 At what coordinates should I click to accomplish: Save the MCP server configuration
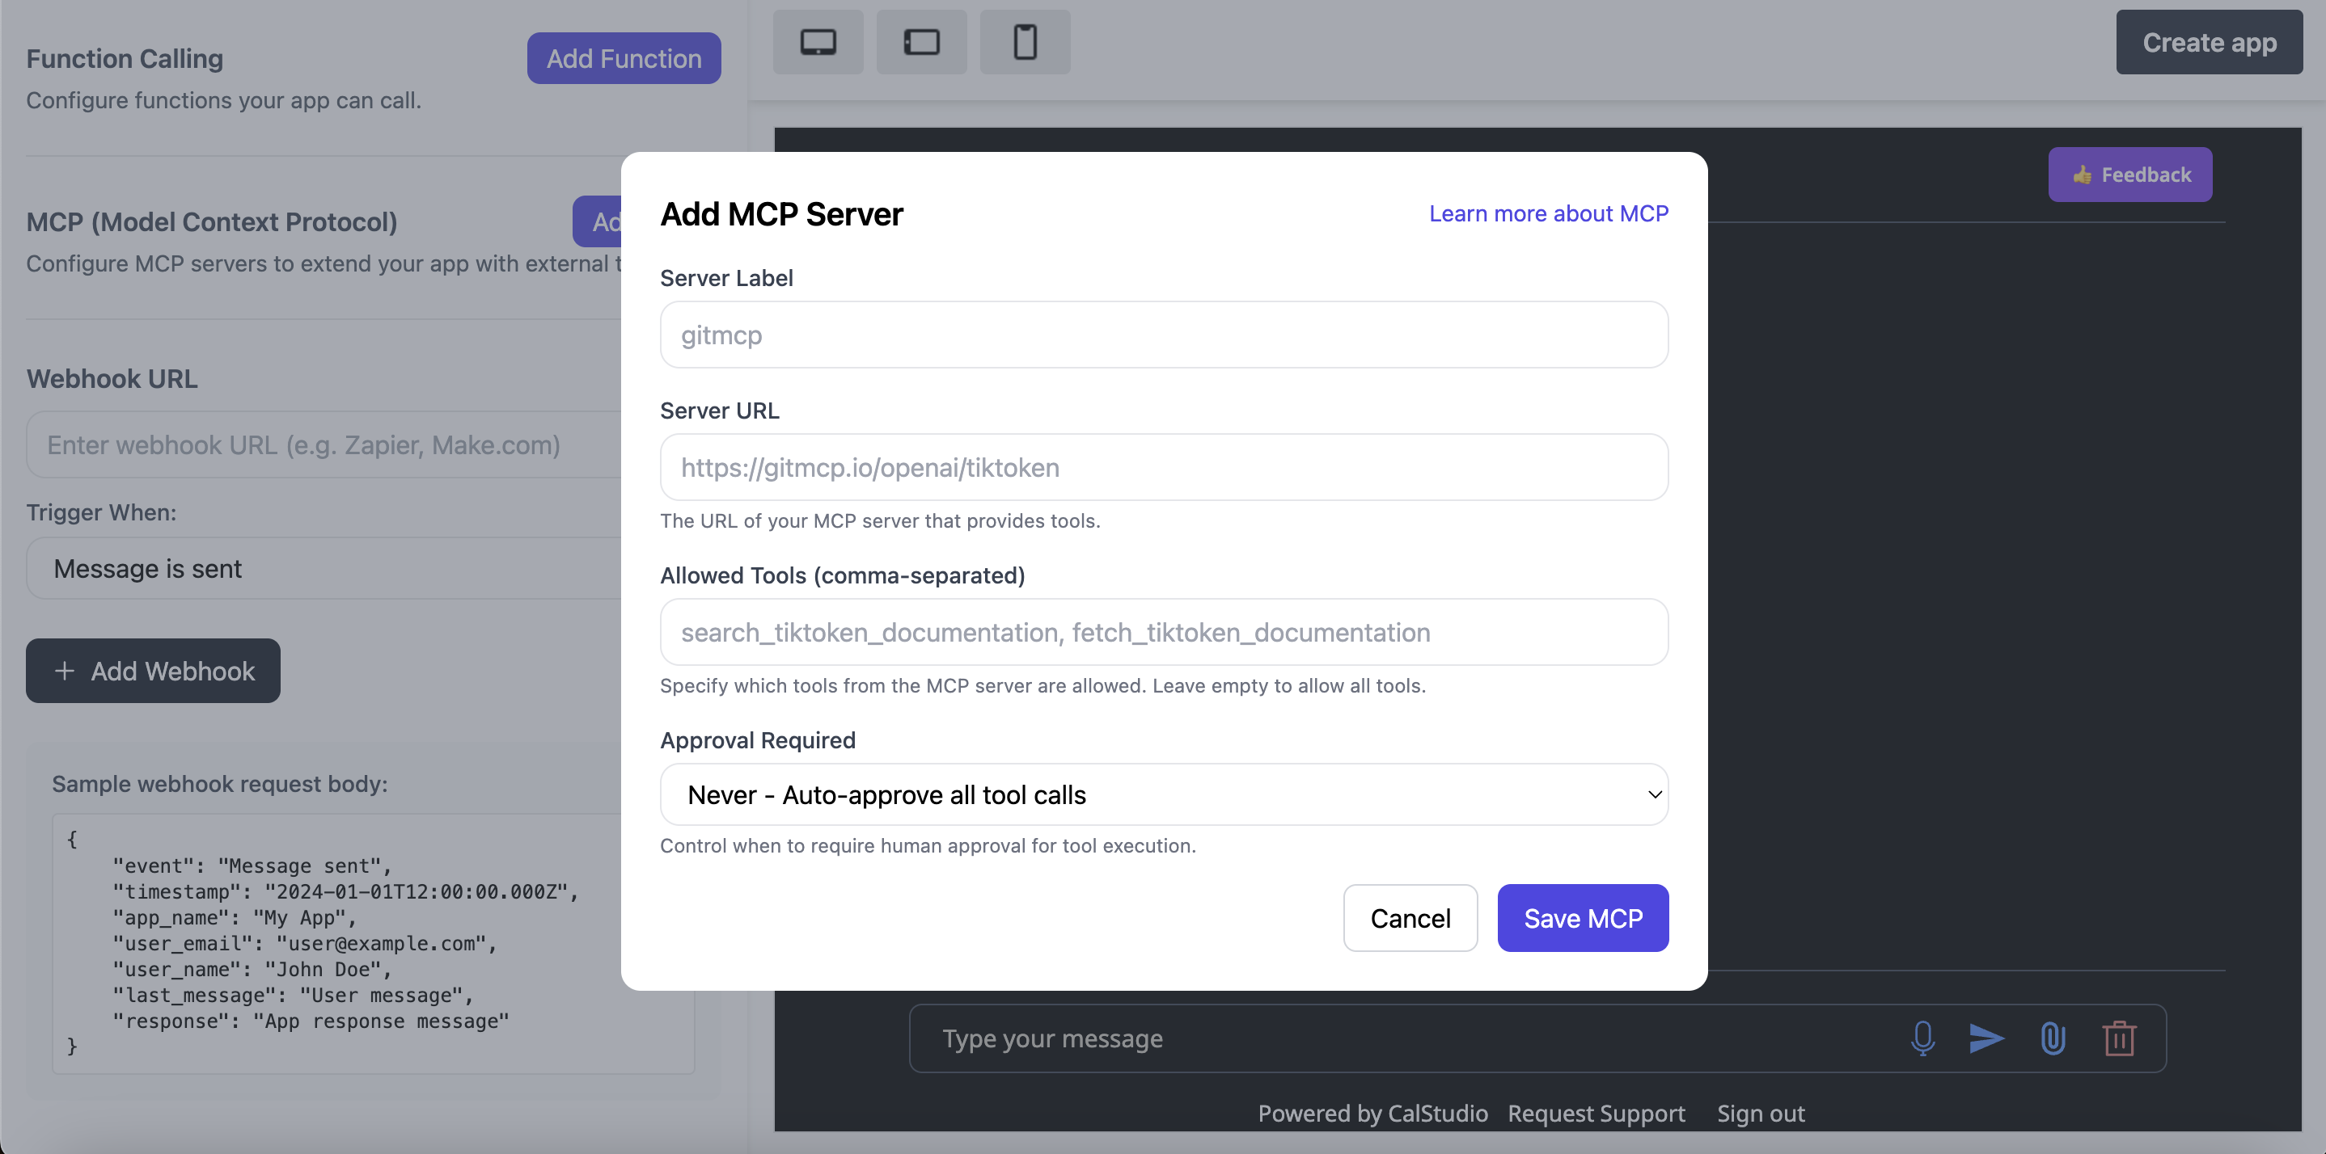1582,917
